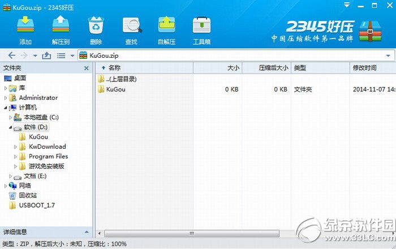
Task: Expand the Administrator tree node
Action: [6, 98]
